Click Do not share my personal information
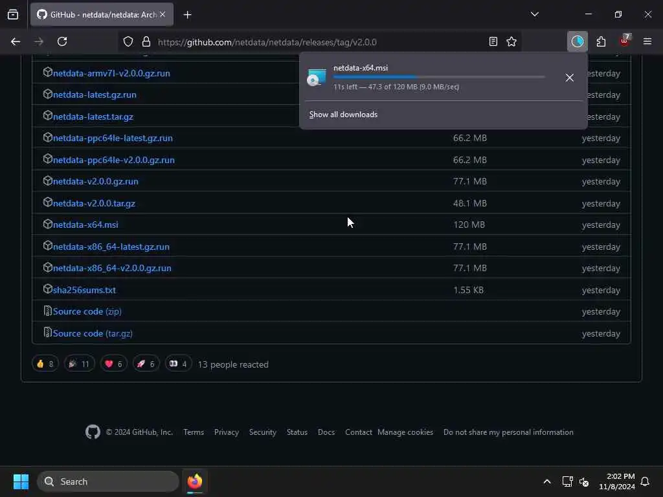 click(508, 432)
